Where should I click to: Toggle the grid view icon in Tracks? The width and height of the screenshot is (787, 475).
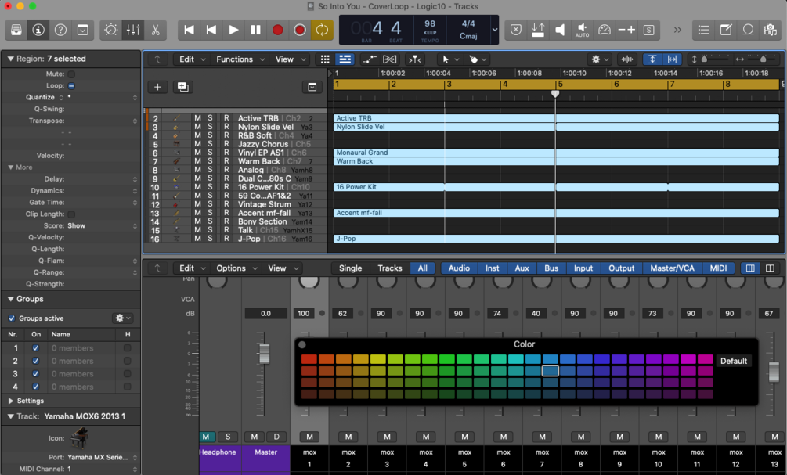[x=325, y=59]
